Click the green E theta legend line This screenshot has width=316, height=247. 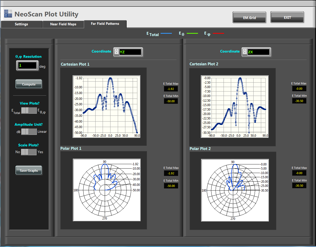tap(192, 33)
